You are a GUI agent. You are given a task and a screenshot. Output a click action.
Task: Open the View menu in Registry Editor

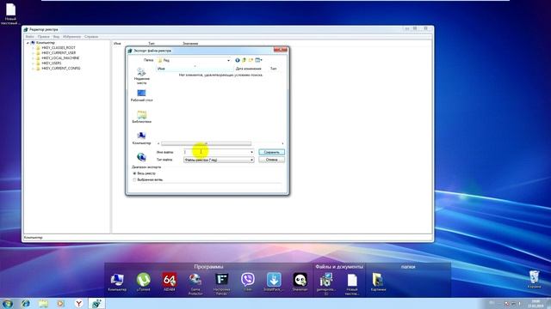[56, 36]
